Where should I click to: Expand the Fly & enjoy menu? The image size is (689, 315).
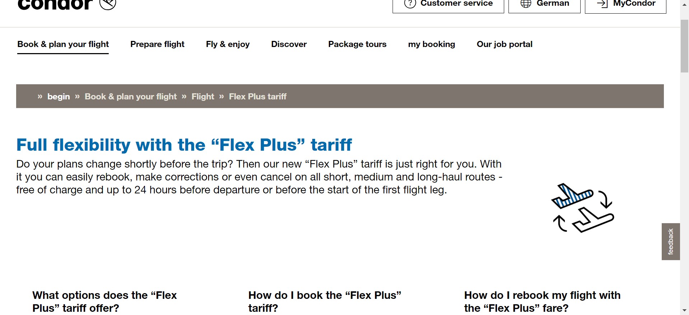pyautogui.click(x=228, y=44)
